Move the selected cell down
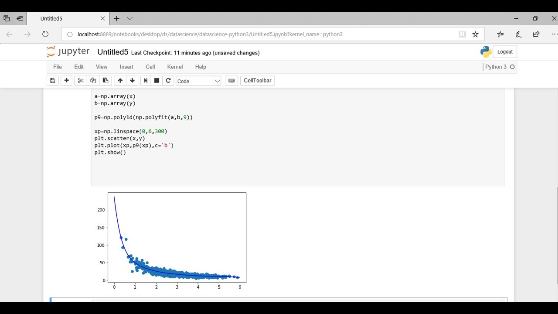Screen dimensions: 558x314 (133, 81)
